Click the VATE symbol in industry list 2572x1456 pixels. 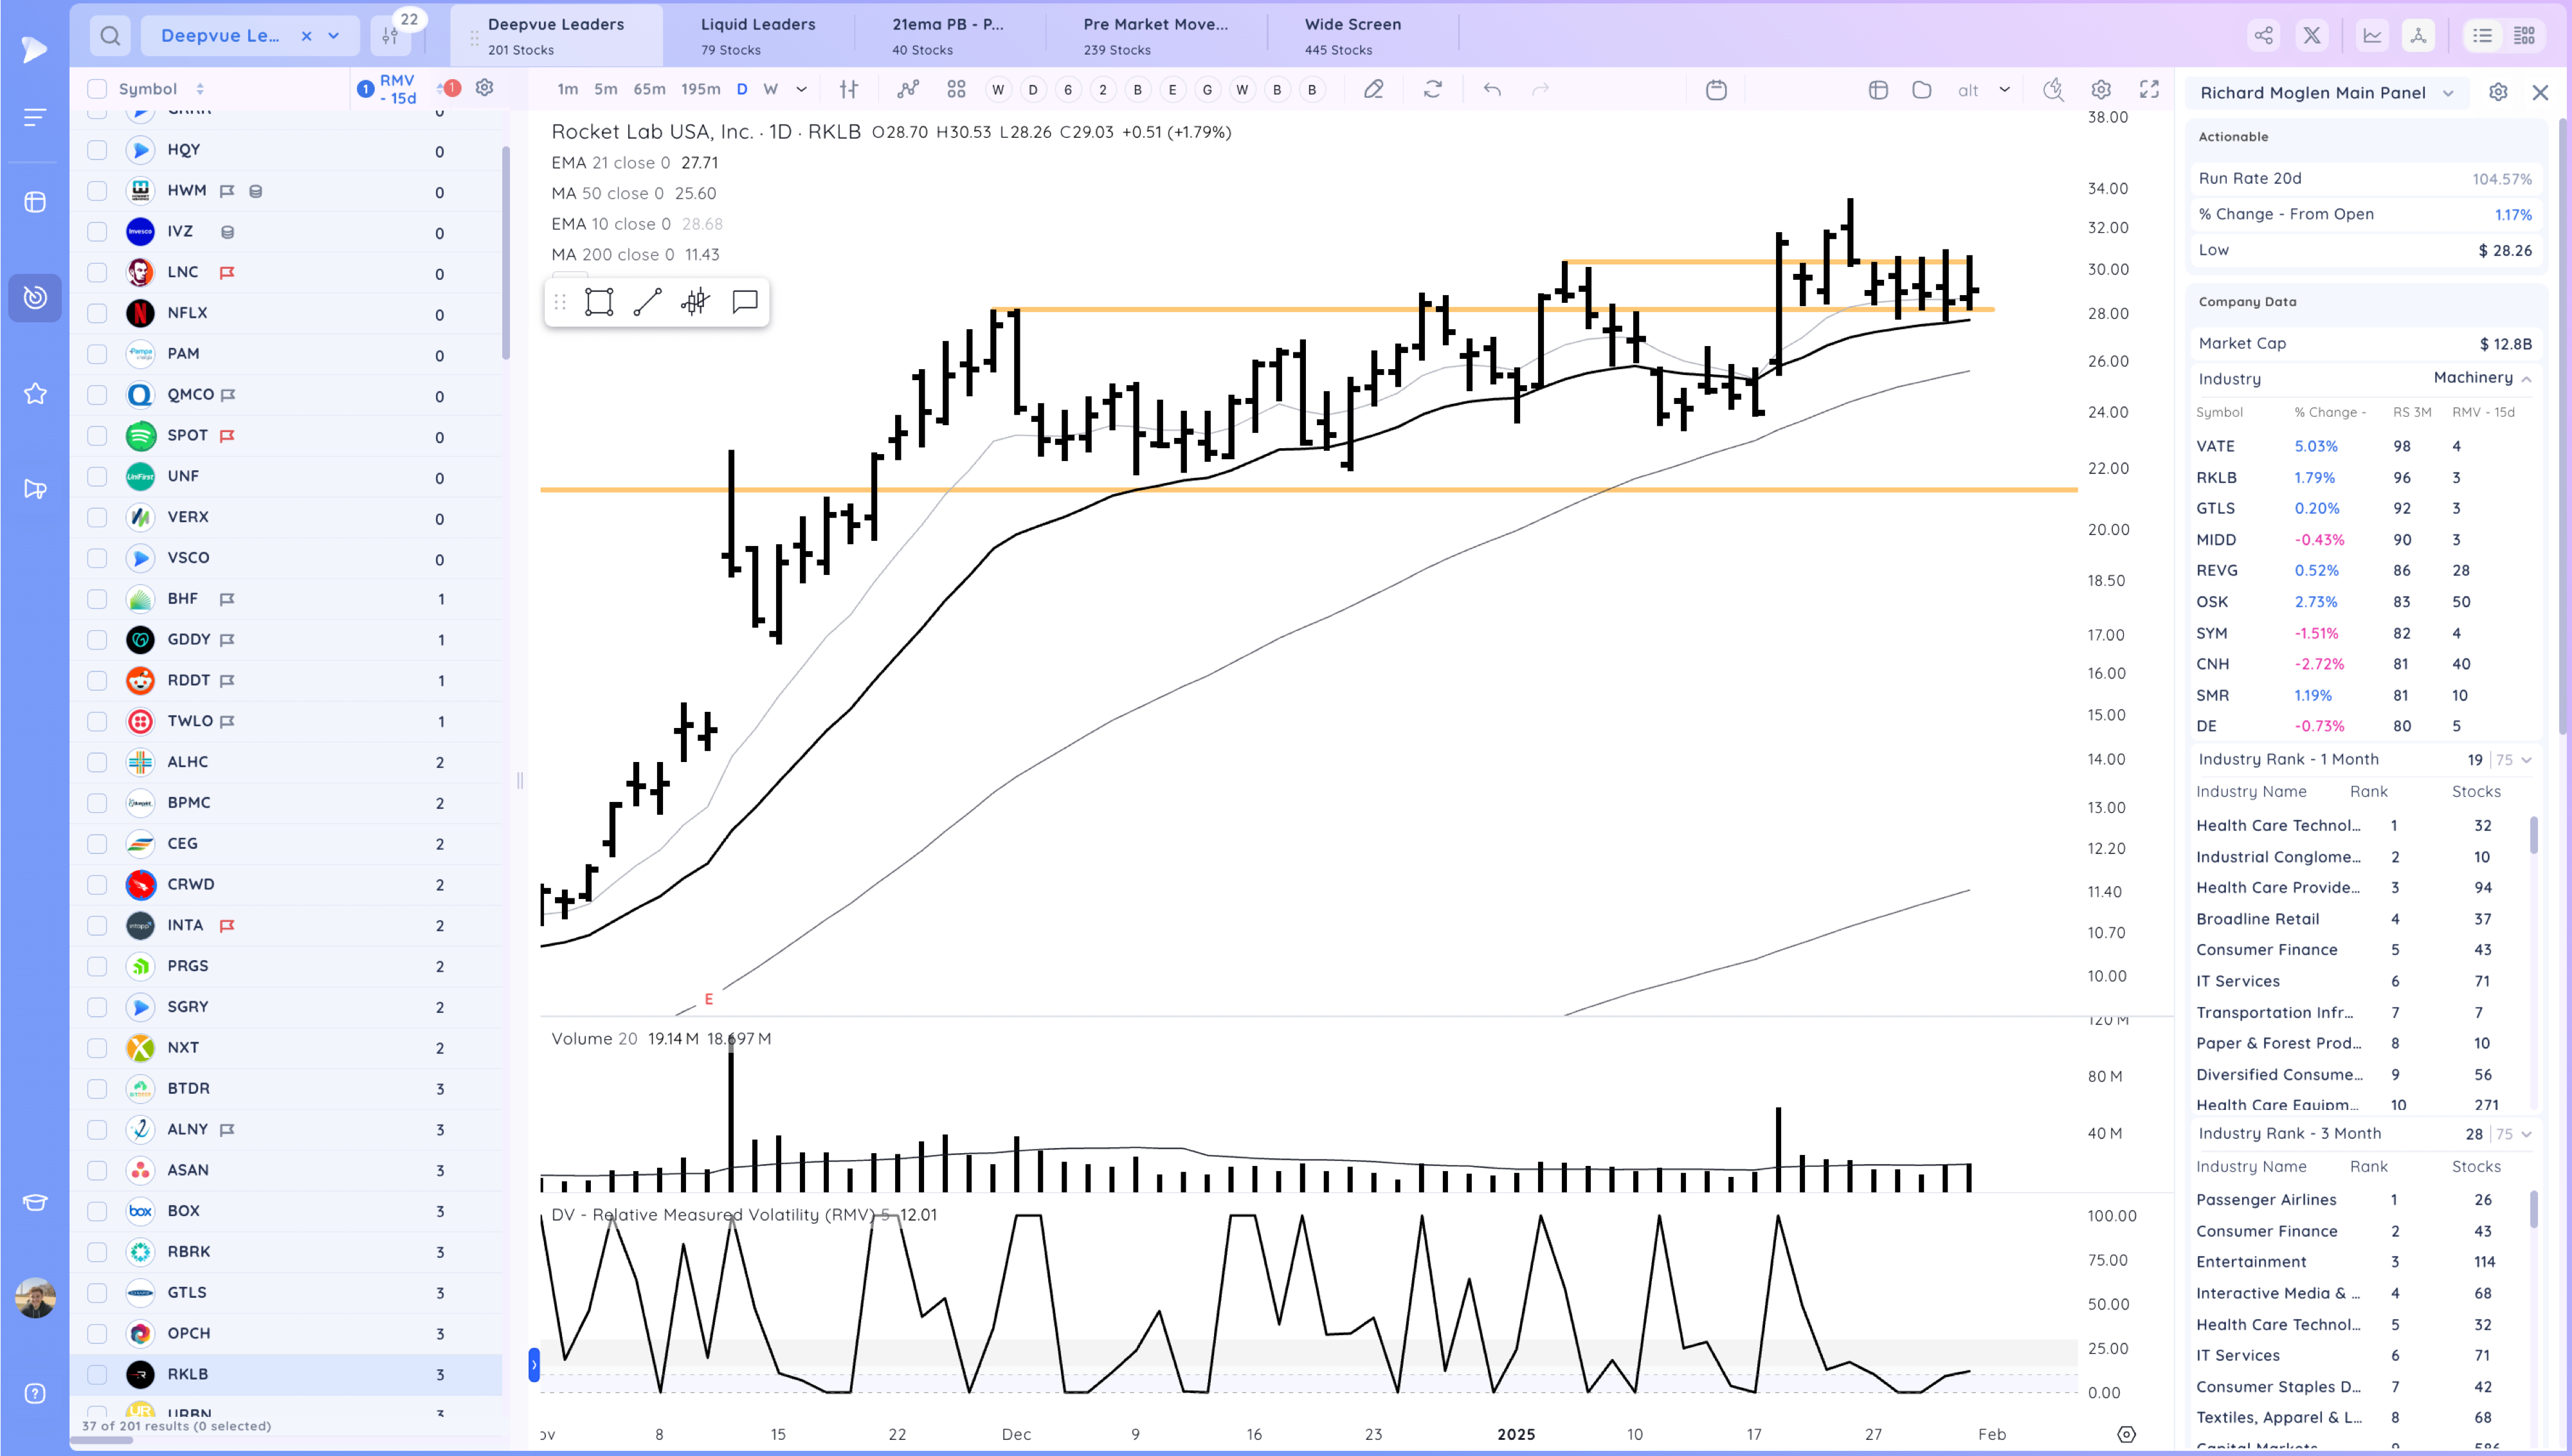click(2215, 446)
